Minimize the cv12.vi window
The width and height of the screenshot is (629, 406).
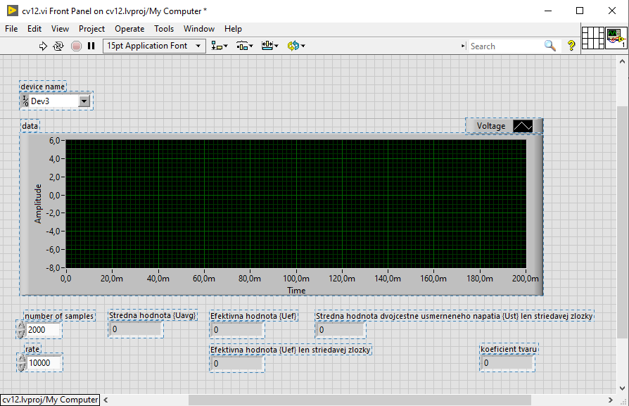(x=548, y=11)
